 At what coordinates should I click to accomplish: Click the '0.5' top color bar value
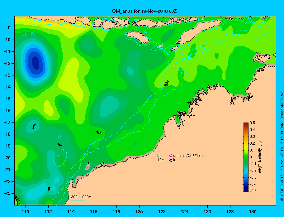(x=252, y=123)
